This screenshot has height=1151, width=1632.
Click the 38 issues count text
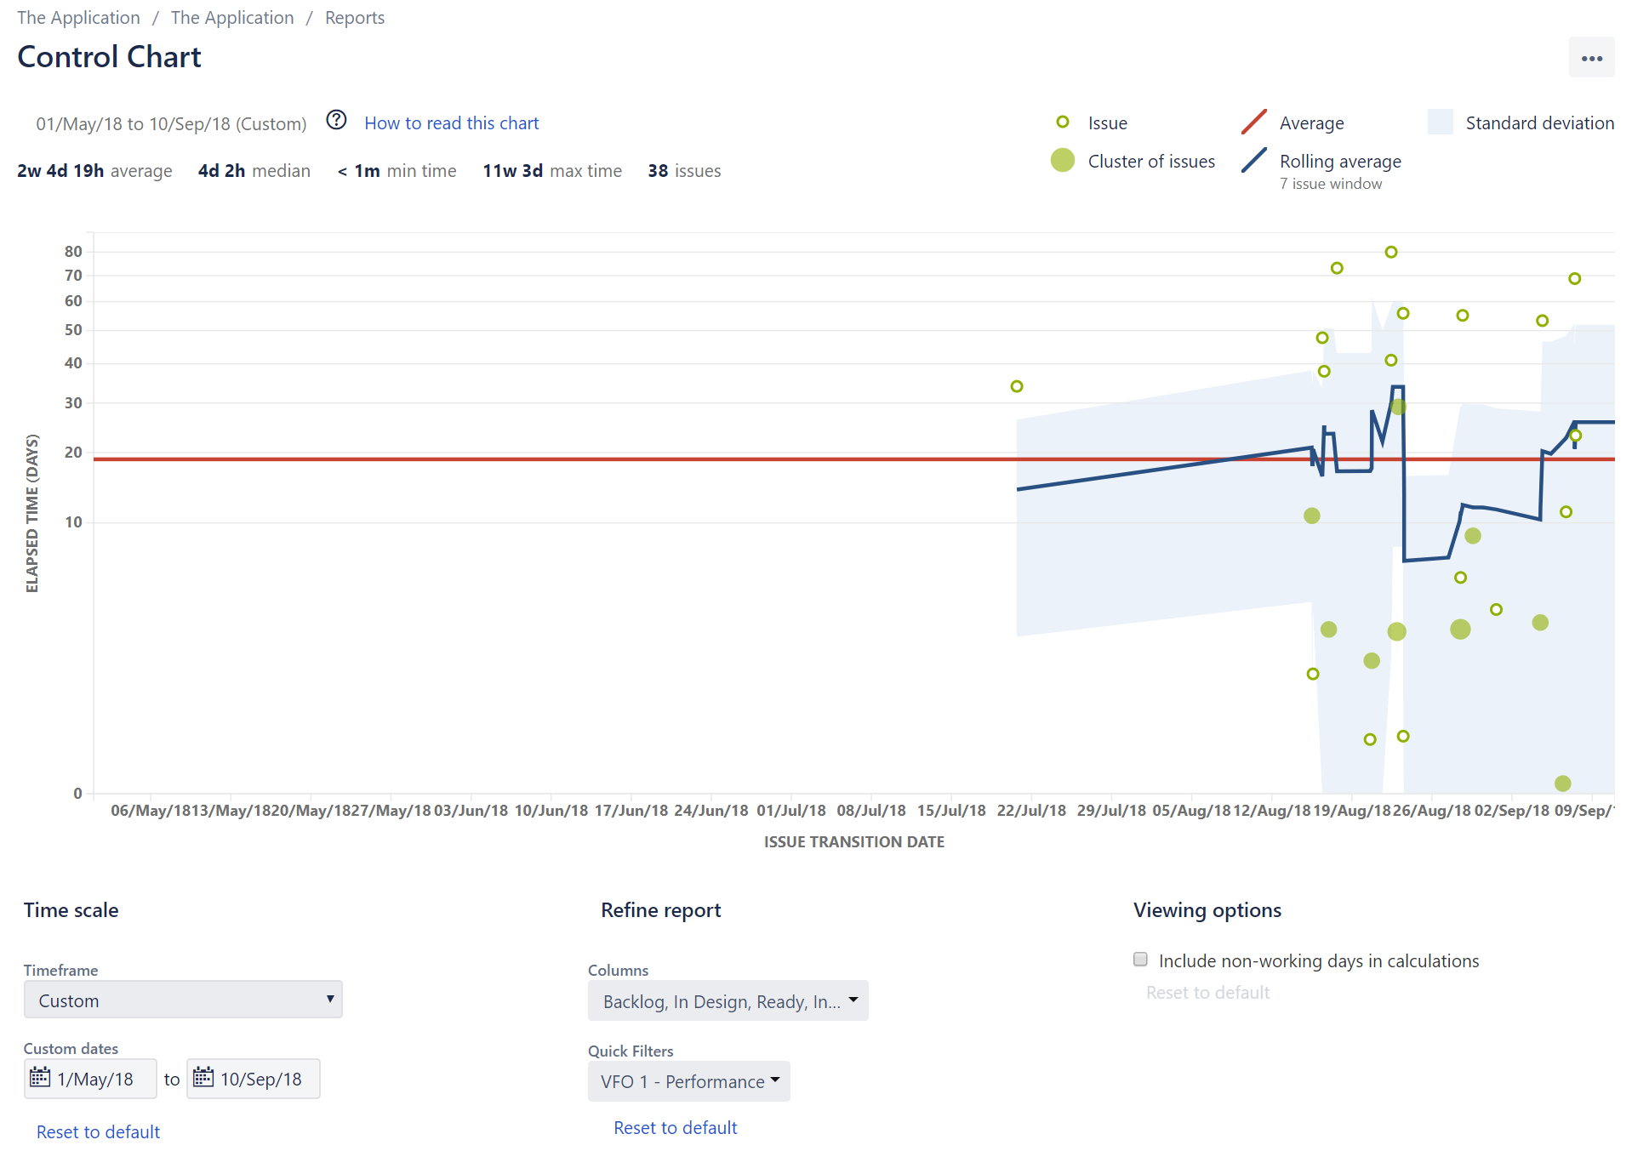[684, 170]
